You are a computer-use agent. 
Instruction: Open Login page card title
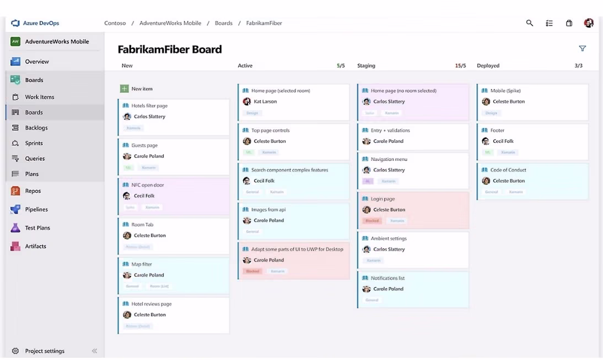click(383, 199)
